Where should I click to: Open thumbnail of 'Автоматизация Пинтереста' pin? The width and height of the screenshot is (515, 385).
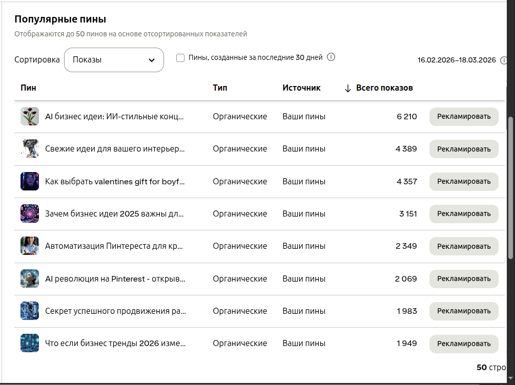(x=30, y=246)
